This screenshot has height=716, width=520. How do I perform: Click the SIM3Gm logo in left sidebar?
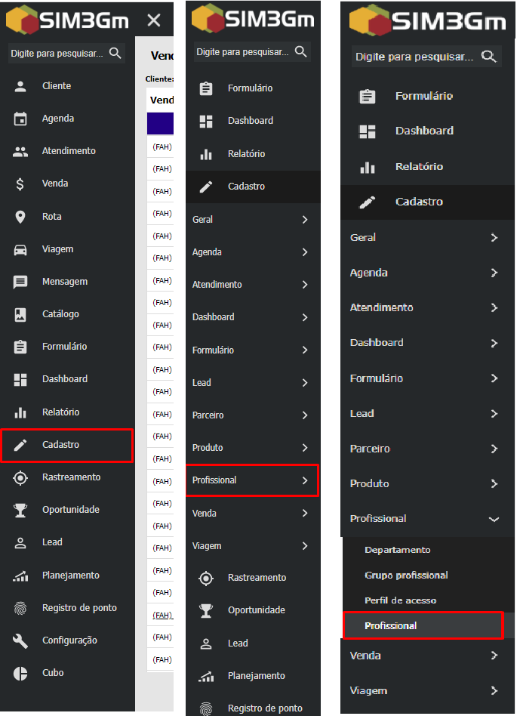tap(67, 20)
